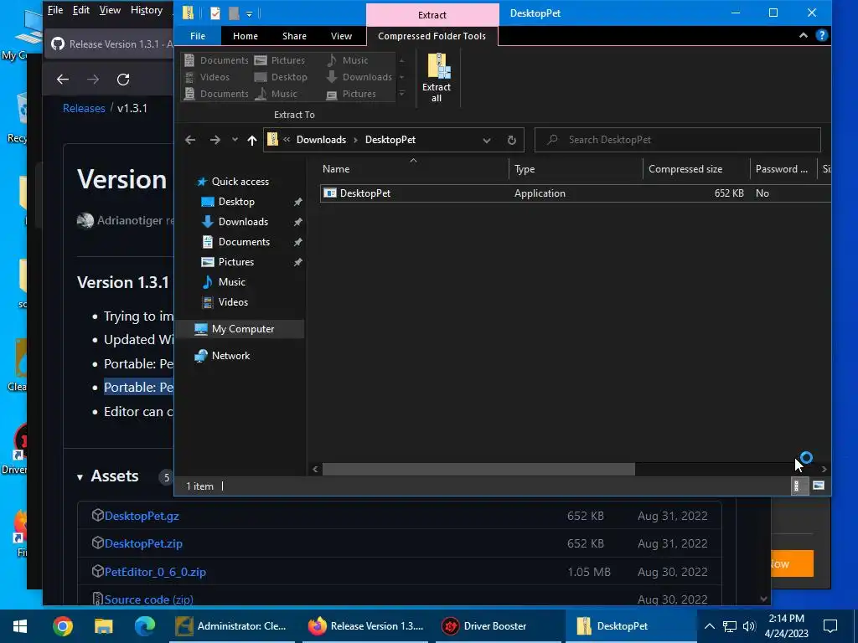Open the Firefox Edit menu
Image resolution: width=858 pixels, height=643 pixels.
click(x=81, y=10)
